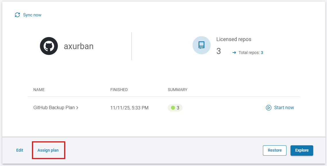327x166 pixels.
Task: Click the arrow icon beside Total repos
Action: click(234, 53)
